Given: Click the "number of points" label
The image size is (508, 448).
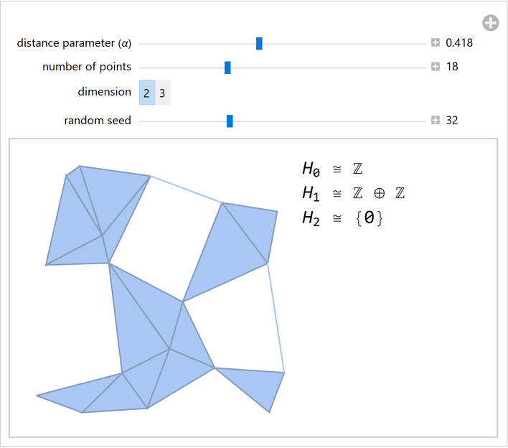Looking at the screenshot, I should tap(87, 67).
